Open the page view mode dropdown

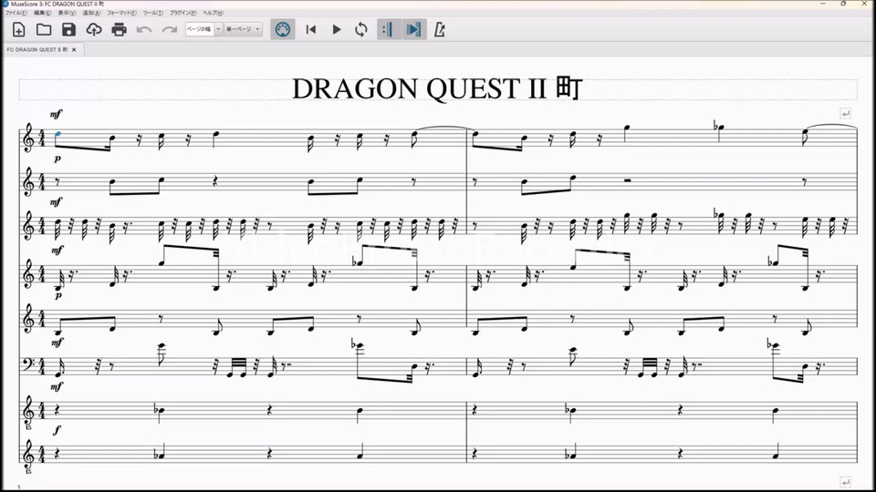(x=243, y=29)
